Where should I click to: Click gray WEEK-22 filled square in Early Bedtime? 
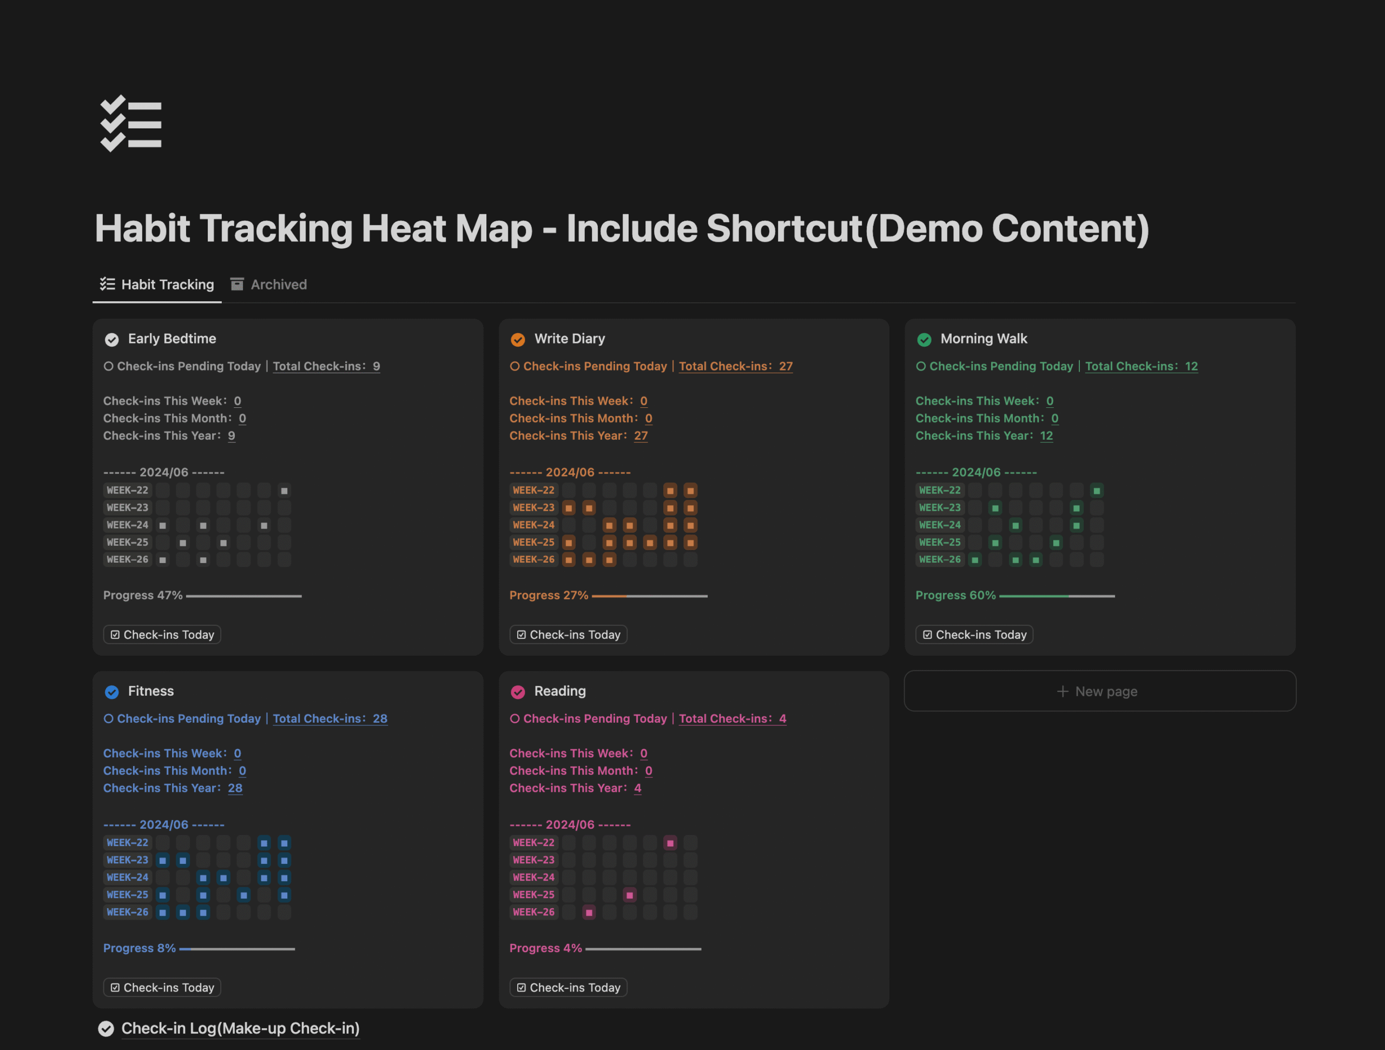pos(284,491)
